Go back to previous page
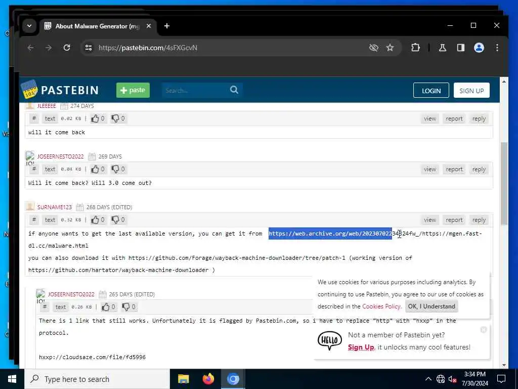Image resolution: width=518 pixels, height=389 pixels. 31,48
